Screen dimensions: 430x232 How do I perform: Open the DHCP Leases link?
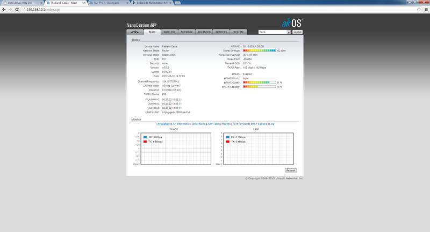point(259,124)
